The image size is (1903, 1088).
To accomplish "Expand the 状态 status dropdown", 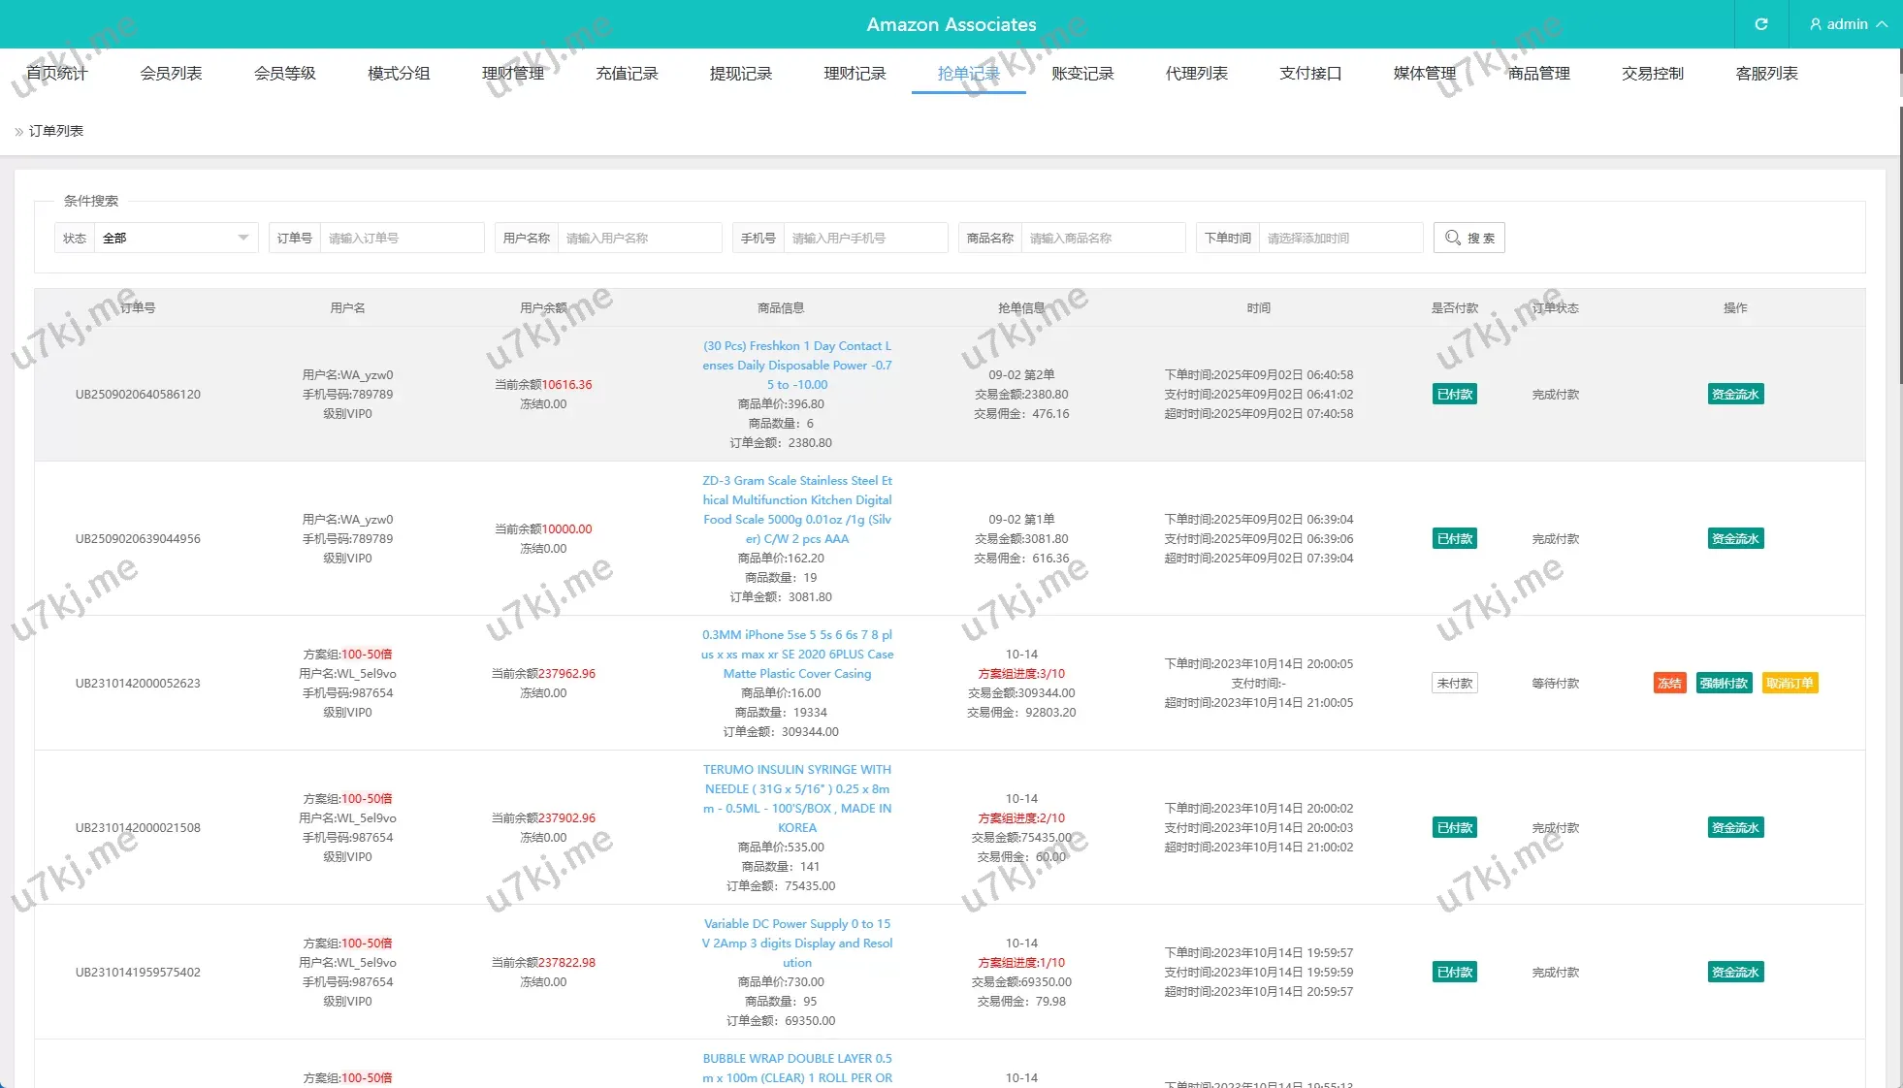I will coord(176,238).
